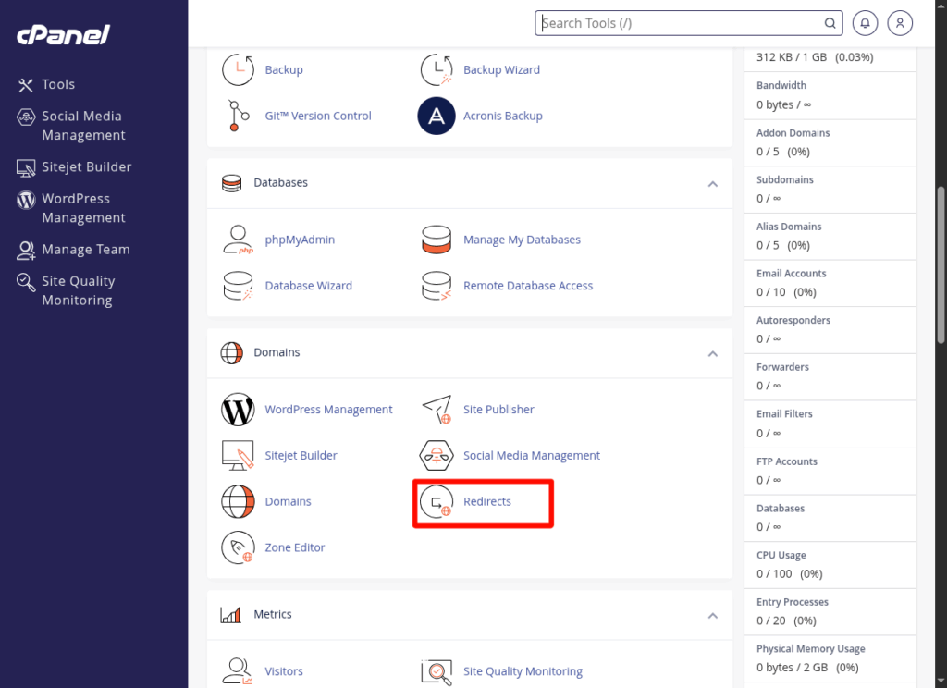947x688 pixels.
Task: Click the Redirects globe-arrow icon
Action: 437,502
